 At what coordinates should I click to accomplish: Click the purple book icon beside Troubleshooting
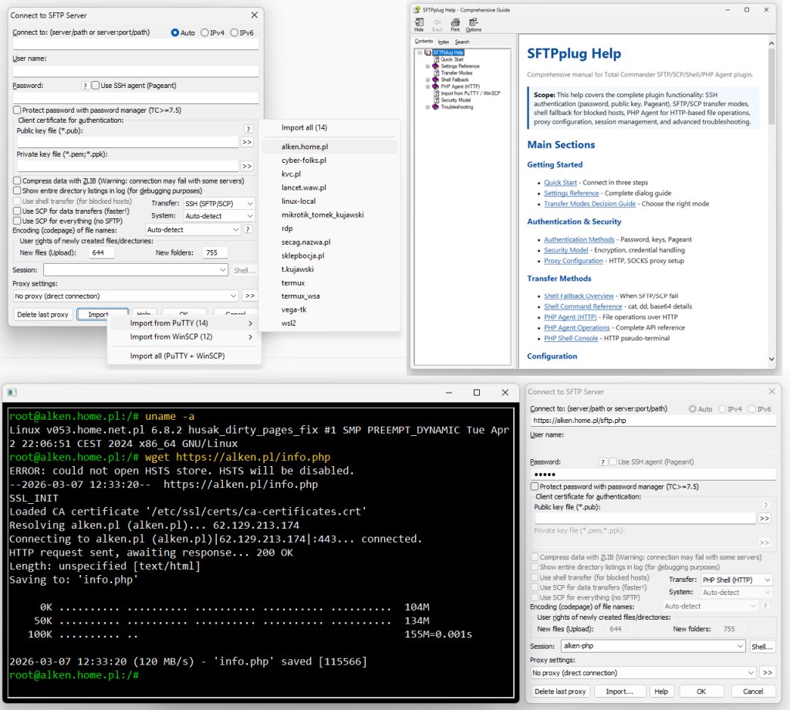point(436,106)
